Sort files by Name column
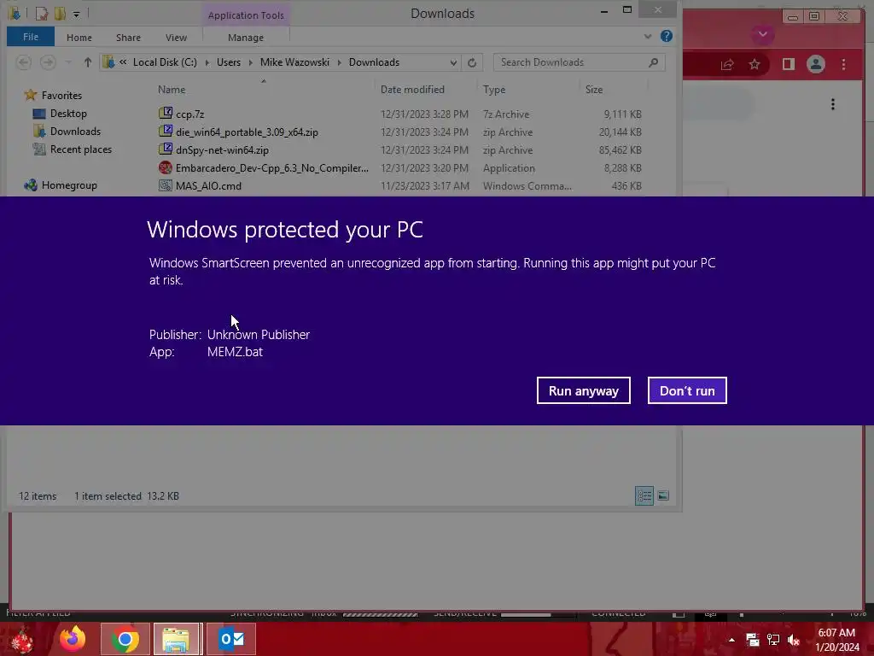This screenshot has height=656, width=874. click(x=172, y=89)
